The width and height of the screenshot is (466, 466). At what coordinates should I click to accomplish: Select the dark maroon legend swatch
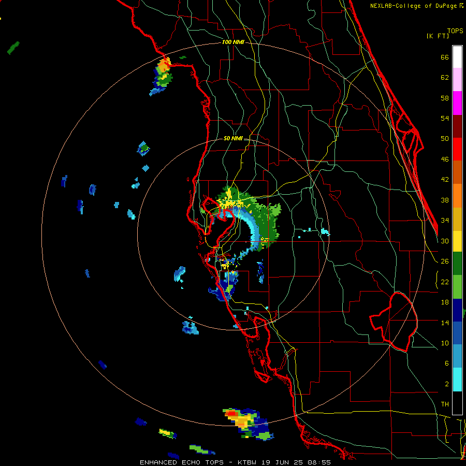457,126
